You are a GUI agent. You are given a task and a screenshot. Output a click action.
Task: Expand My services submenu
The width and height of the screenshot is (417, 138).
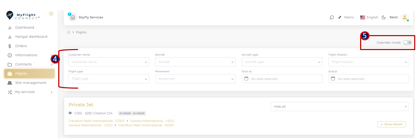[29, 92]
